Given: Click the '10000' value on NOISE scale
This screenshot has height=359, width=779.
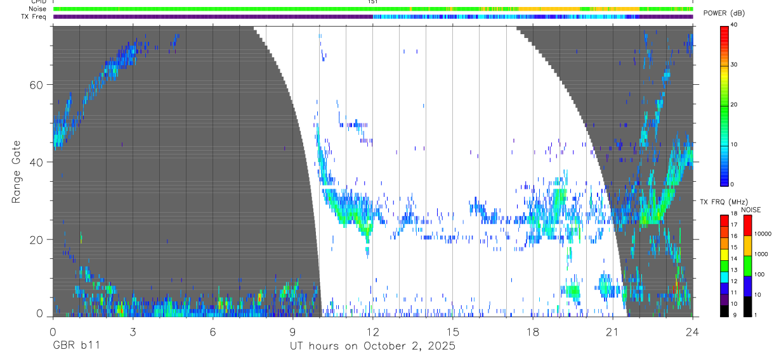Looking at the screenshot, I should [x=763, y=234].
